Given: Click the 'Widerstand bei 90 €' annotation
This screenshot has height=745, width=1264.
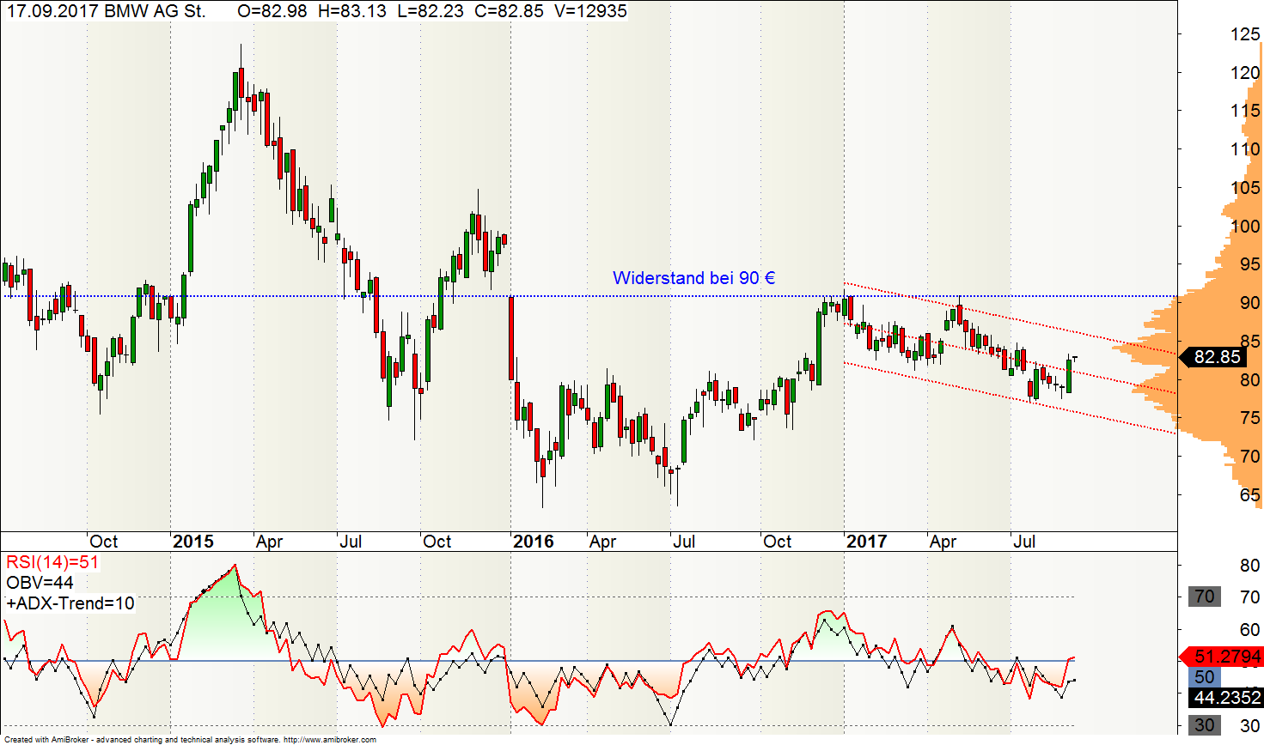Looking at the screenshot, I should (x=693, y=278).
